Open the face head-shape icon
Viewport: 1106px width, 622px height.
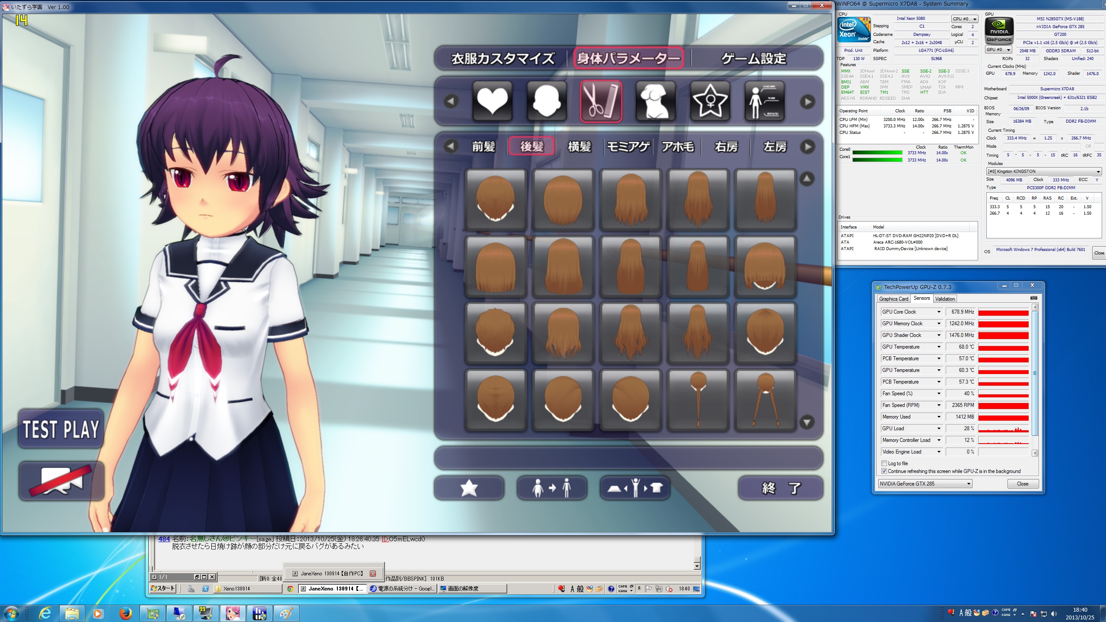click(547, 102)
